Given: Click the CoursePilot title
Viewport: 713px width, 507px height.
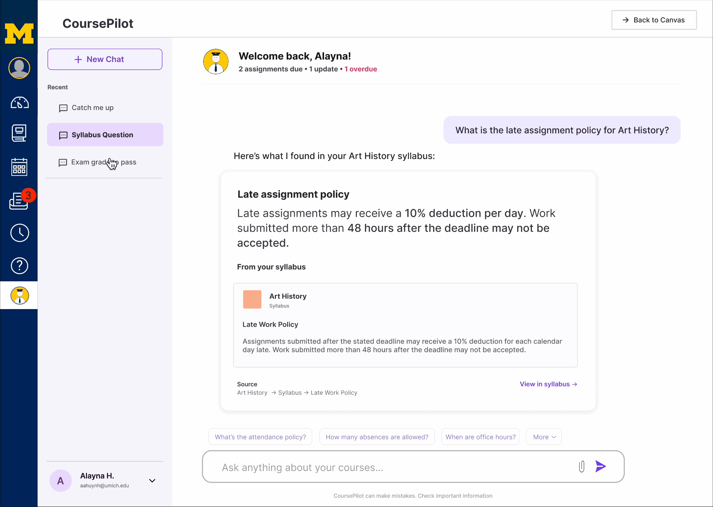Looking at the screenshot, I should click(x=98, y=24).
